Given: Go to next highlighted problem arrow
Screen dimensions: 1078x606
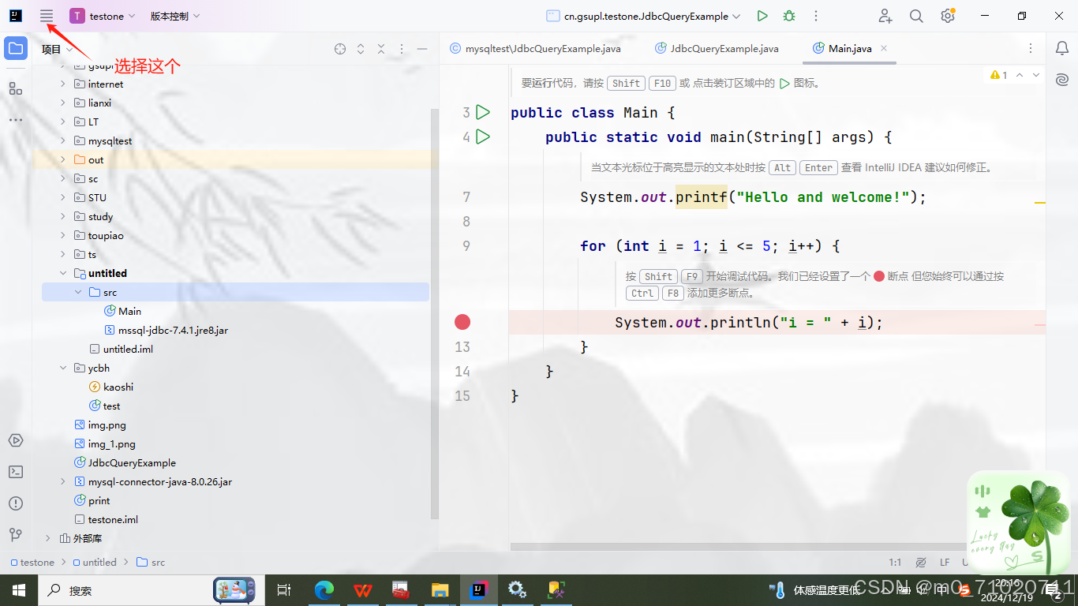Looking at the screenshot, I should pos(1036,75).
